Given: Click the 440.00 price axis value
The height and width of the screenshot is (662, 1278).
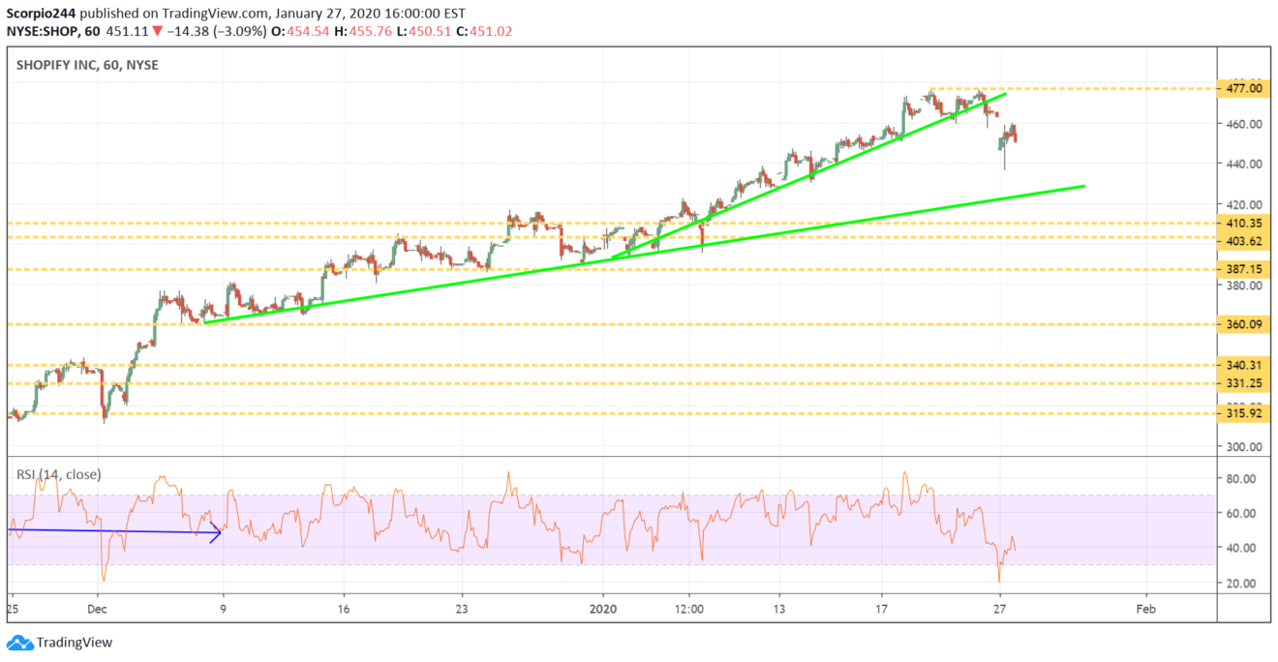Looking at the screenshot, I should tap(1244, 165).
